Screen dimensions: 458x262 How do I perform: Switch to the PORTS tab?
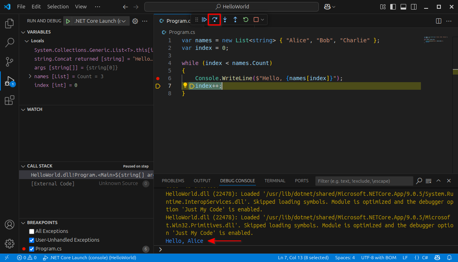pyautogui.click(x=301, y=181)
